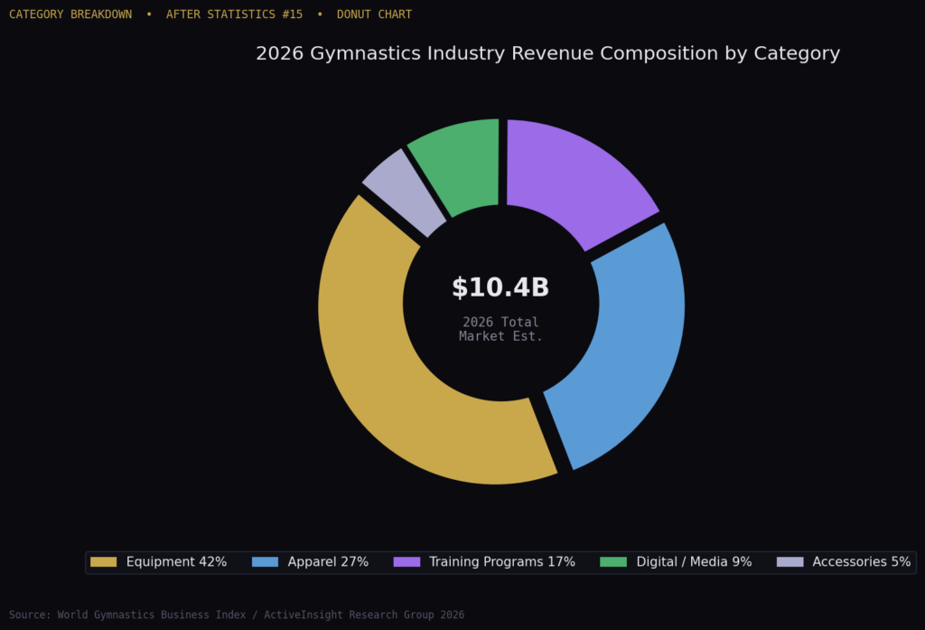Click the 'Training Programs 17%' legend label
Screen dimensions: 925x630
[x=502, y=561]
